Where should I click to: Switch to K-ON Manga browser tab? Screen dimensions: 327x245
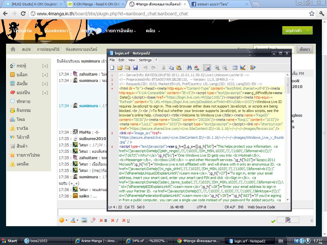(x=96, y=4)
